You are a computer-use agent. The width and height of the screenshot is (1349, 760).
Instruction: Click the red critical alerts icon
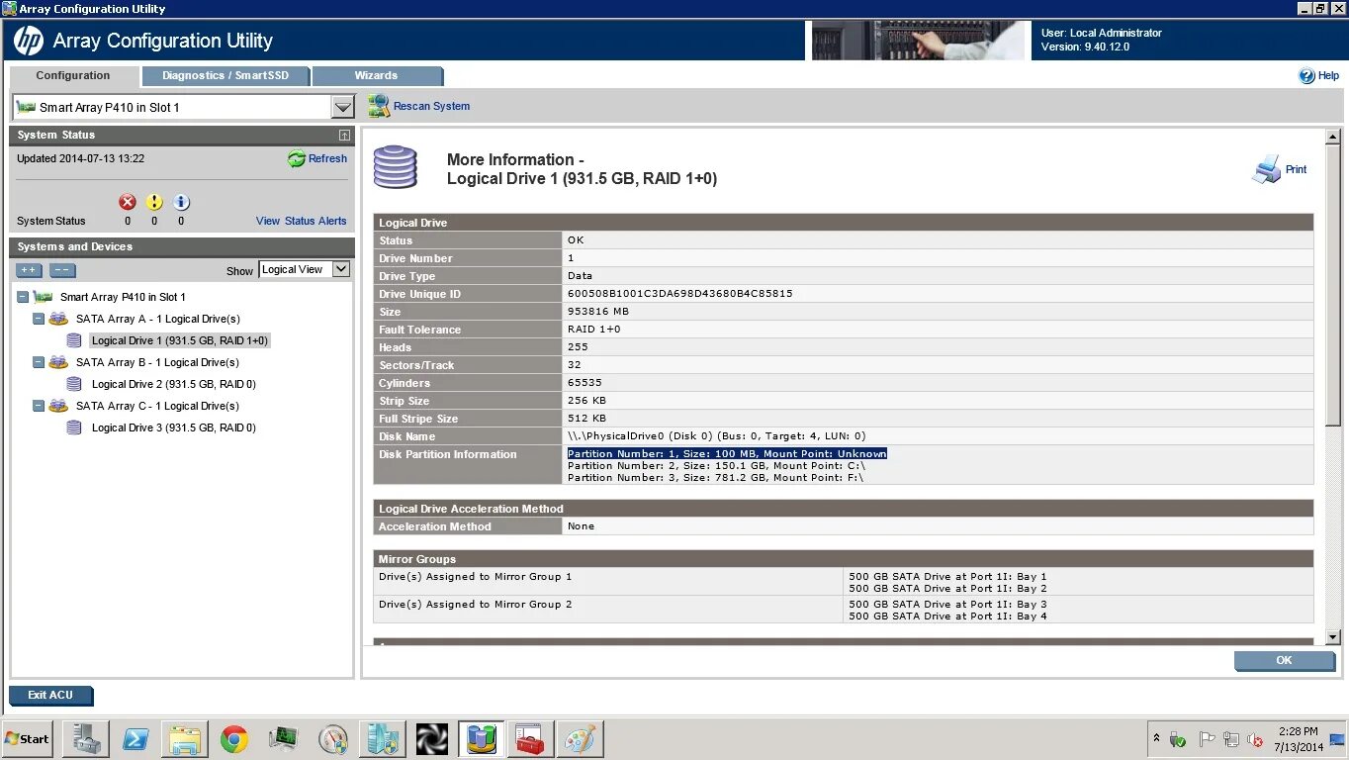coord(128,202)
